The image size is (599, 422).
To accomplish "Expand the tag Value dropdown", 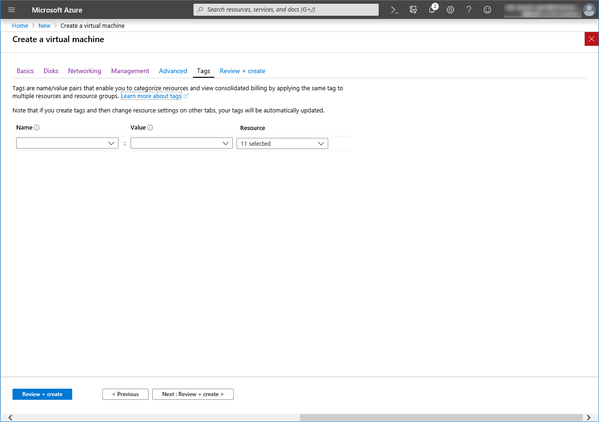I will (x=181, y=143).
